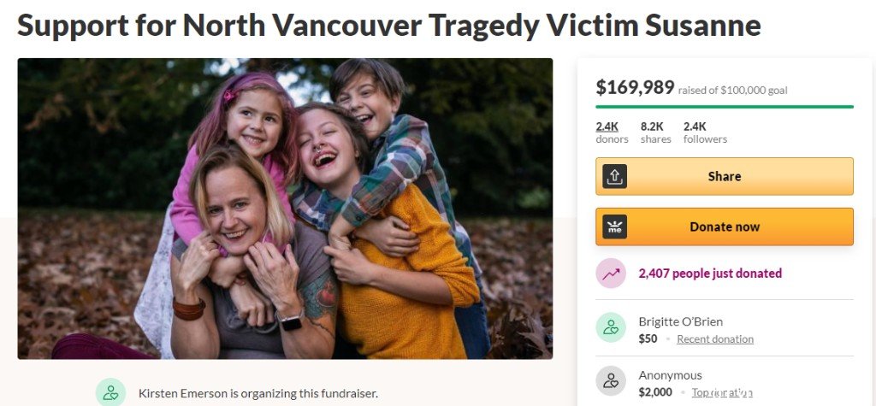Click Brigitte O'Brien's donor avatar icon
Screen dimensions: 876x406
pos(611,328)
